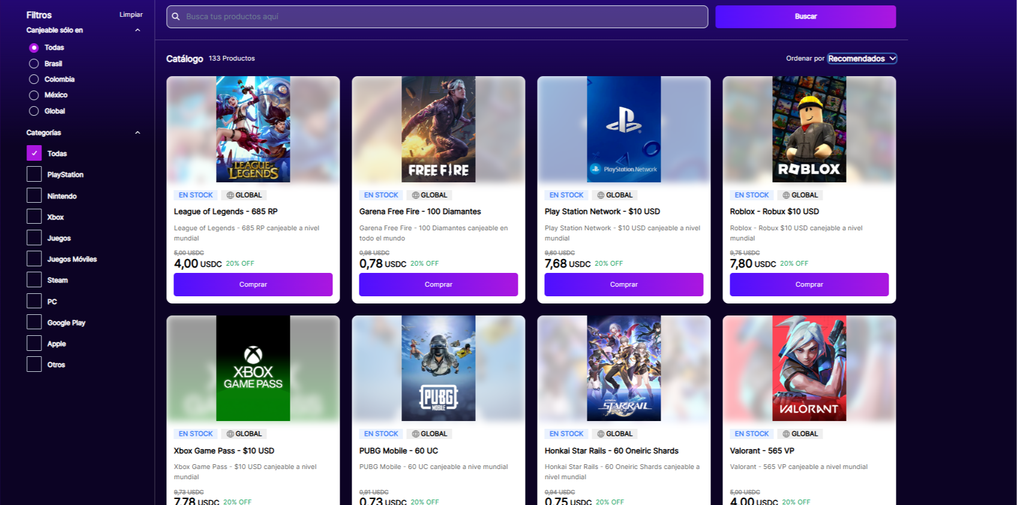Screen dimensions: 1017x505
Task: Click the 0,78 USDC Free Fire price
Action: tap(383, 263)
